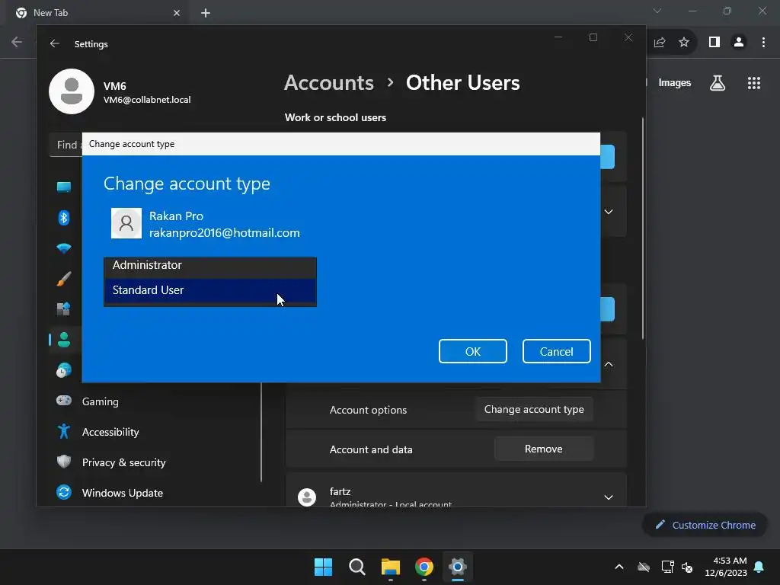This screenshot has width=780, height=585.
Task: Open taskbar Search icon
Action: coord(357,567)
